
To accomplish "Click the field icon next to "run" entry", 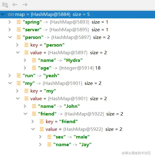I will [19, 76].
